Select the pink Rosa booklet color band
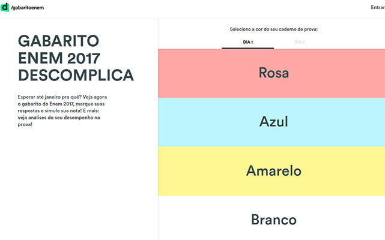385x240 pixels. [x=271, y=73]
